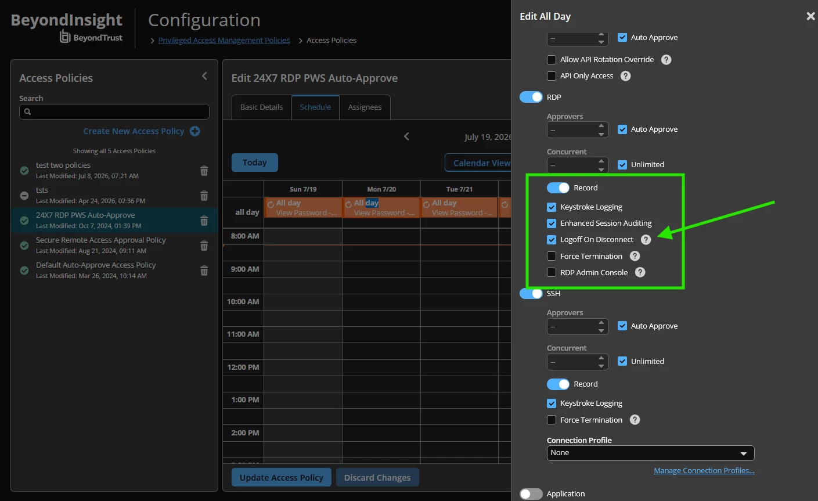Click the RDP Concurrent number stepper

(578, 165)
